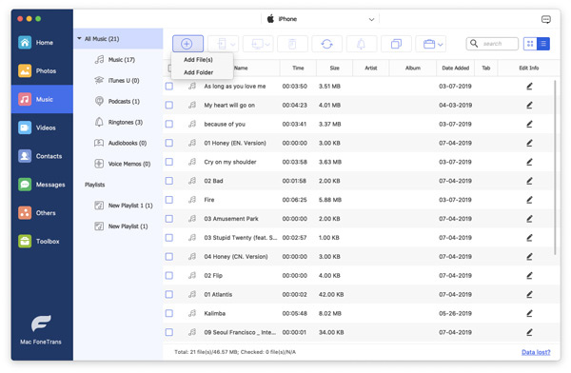Image resolution: width=571 pixels, height=373 pixels.
Task: Edit info for My heart will go on
Action: 529,106
